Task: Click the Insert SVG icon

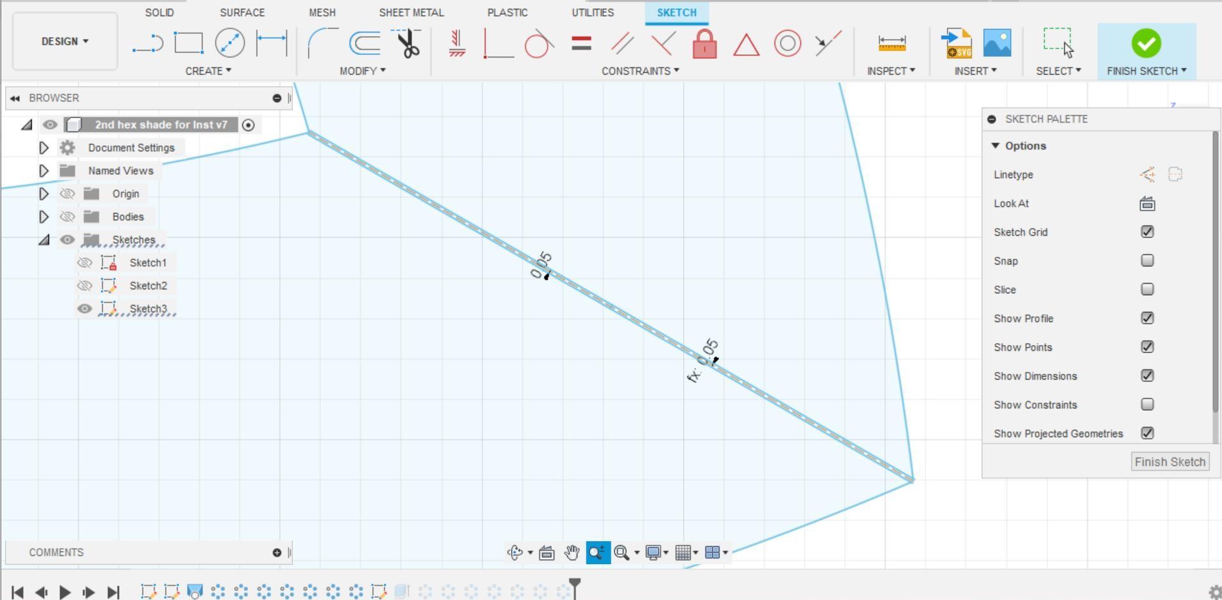Action: click(x=957, y=43)
